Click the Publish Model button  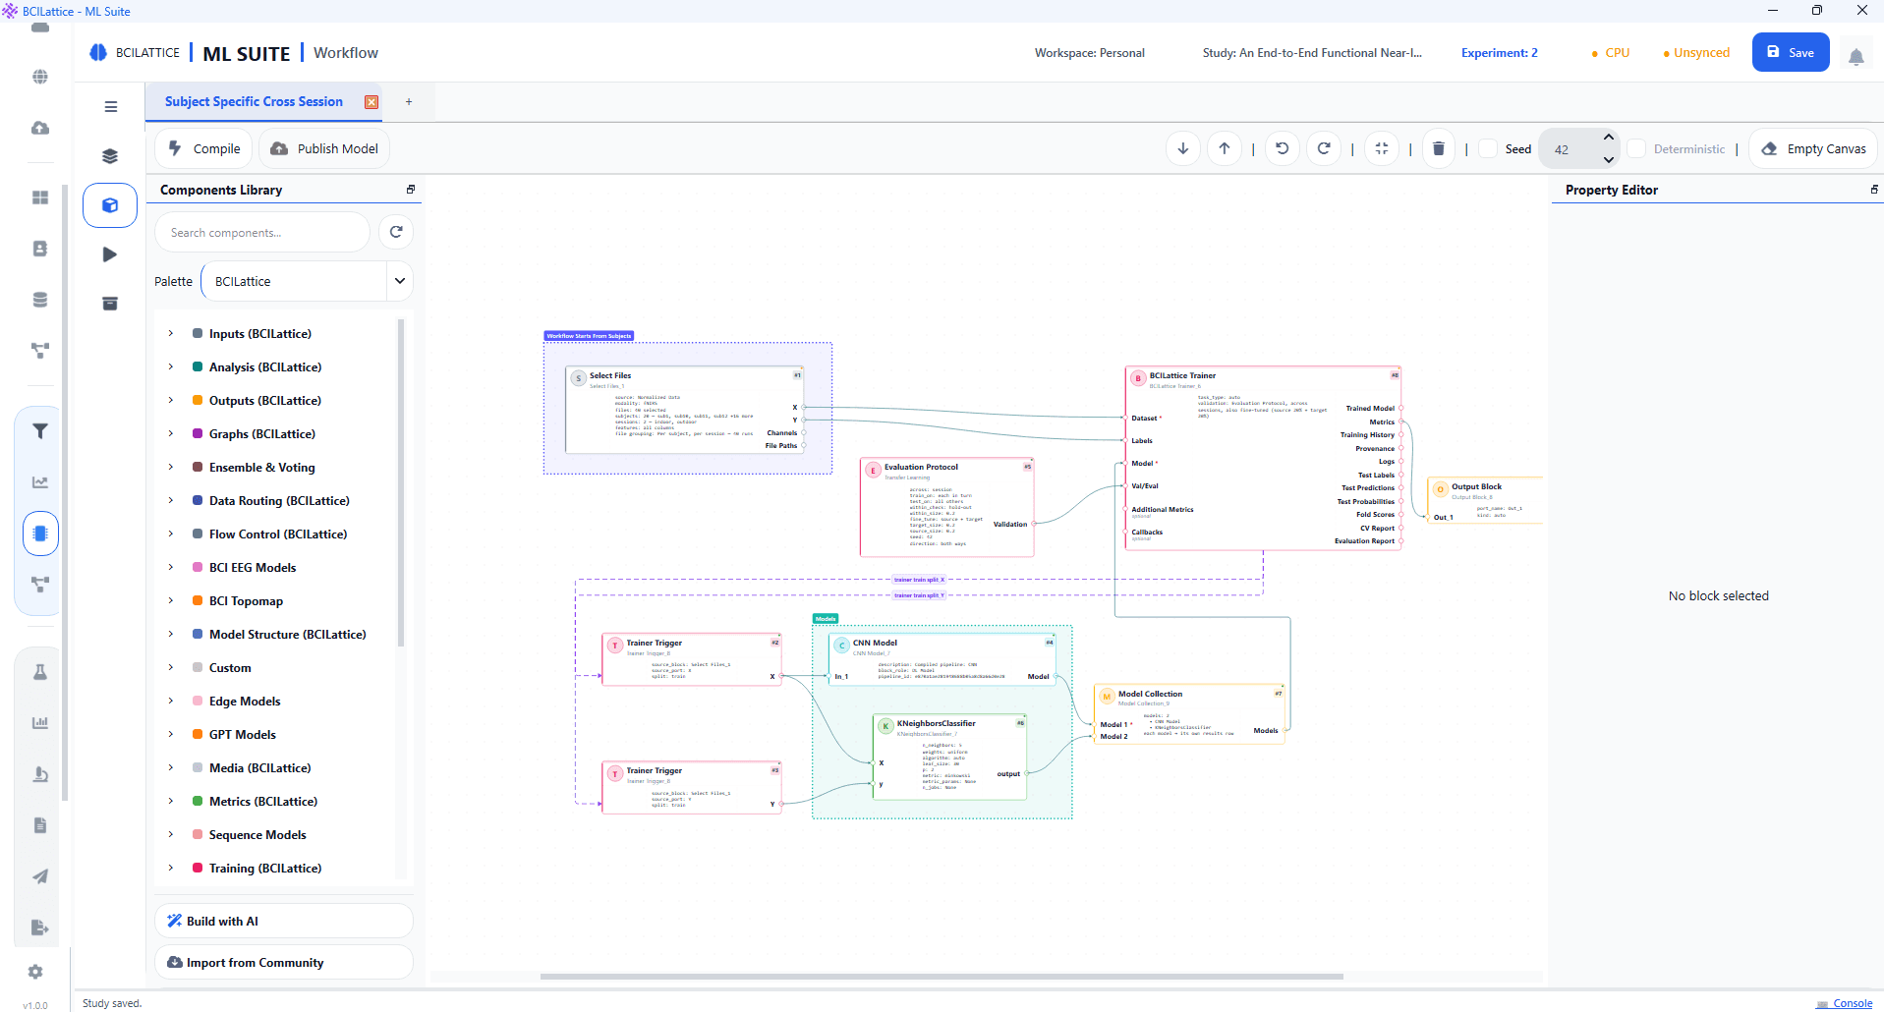324,148
